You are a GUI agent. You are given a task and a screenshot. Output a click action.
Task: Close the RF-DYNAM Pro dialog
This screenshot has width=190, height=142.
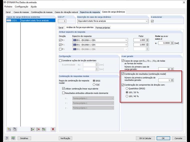(x=184, y=2)
